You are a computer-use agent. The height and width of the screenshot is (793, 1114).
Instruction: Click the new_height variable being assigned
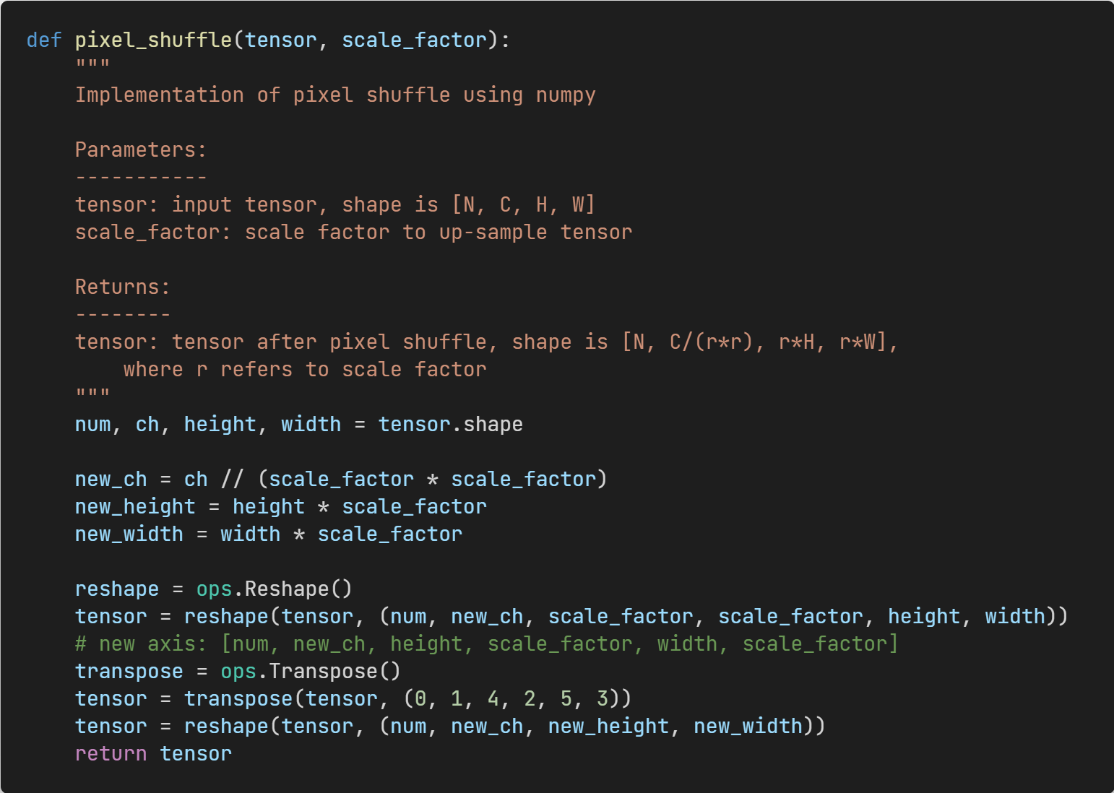click(135, 506)
